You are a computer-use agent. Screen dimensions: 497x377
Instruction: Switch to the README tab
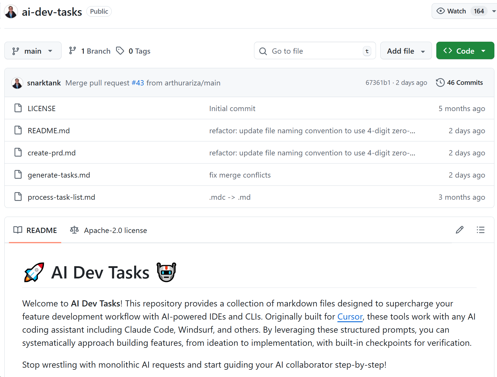coord(35,230)
